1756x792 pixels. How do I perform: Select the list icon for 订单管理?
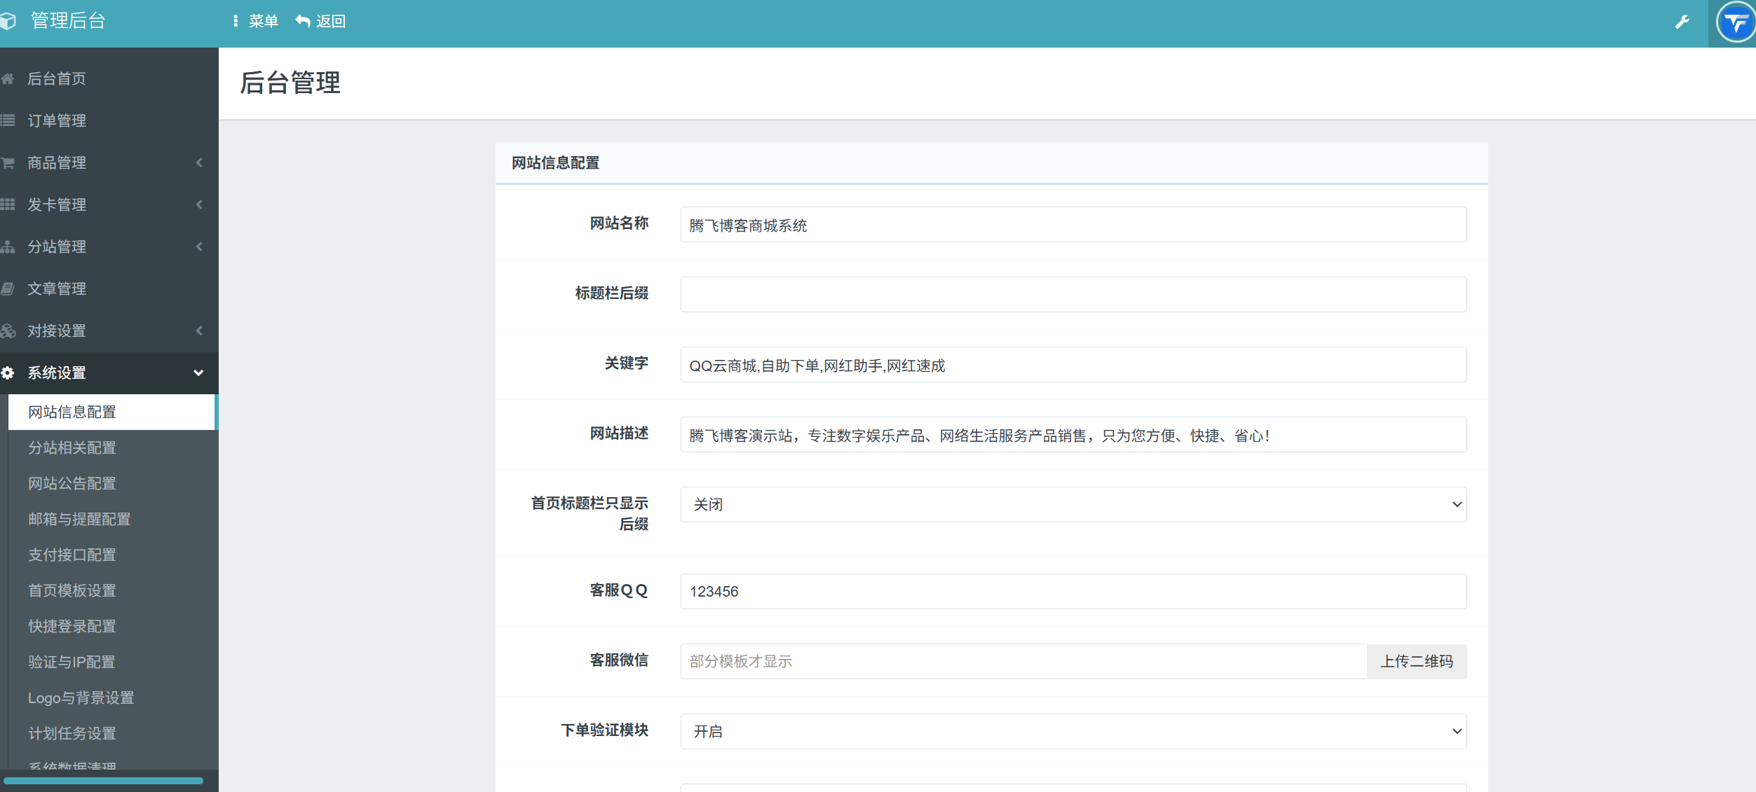[x=8, y=120]
